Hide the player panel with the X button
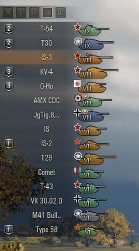The height and width of the screenshot is (251, 139). coord(8,13)
